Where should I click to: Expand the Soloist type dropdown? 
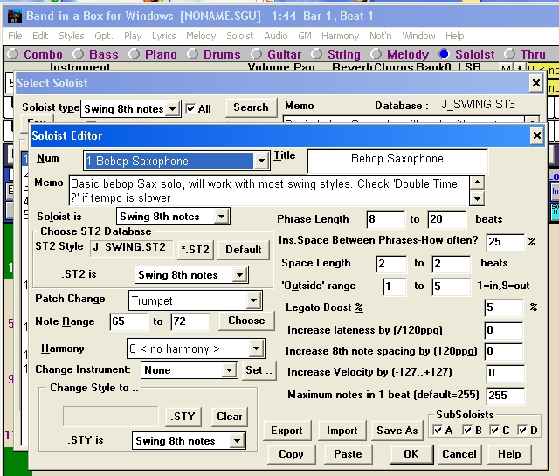(x=173, y=109)
